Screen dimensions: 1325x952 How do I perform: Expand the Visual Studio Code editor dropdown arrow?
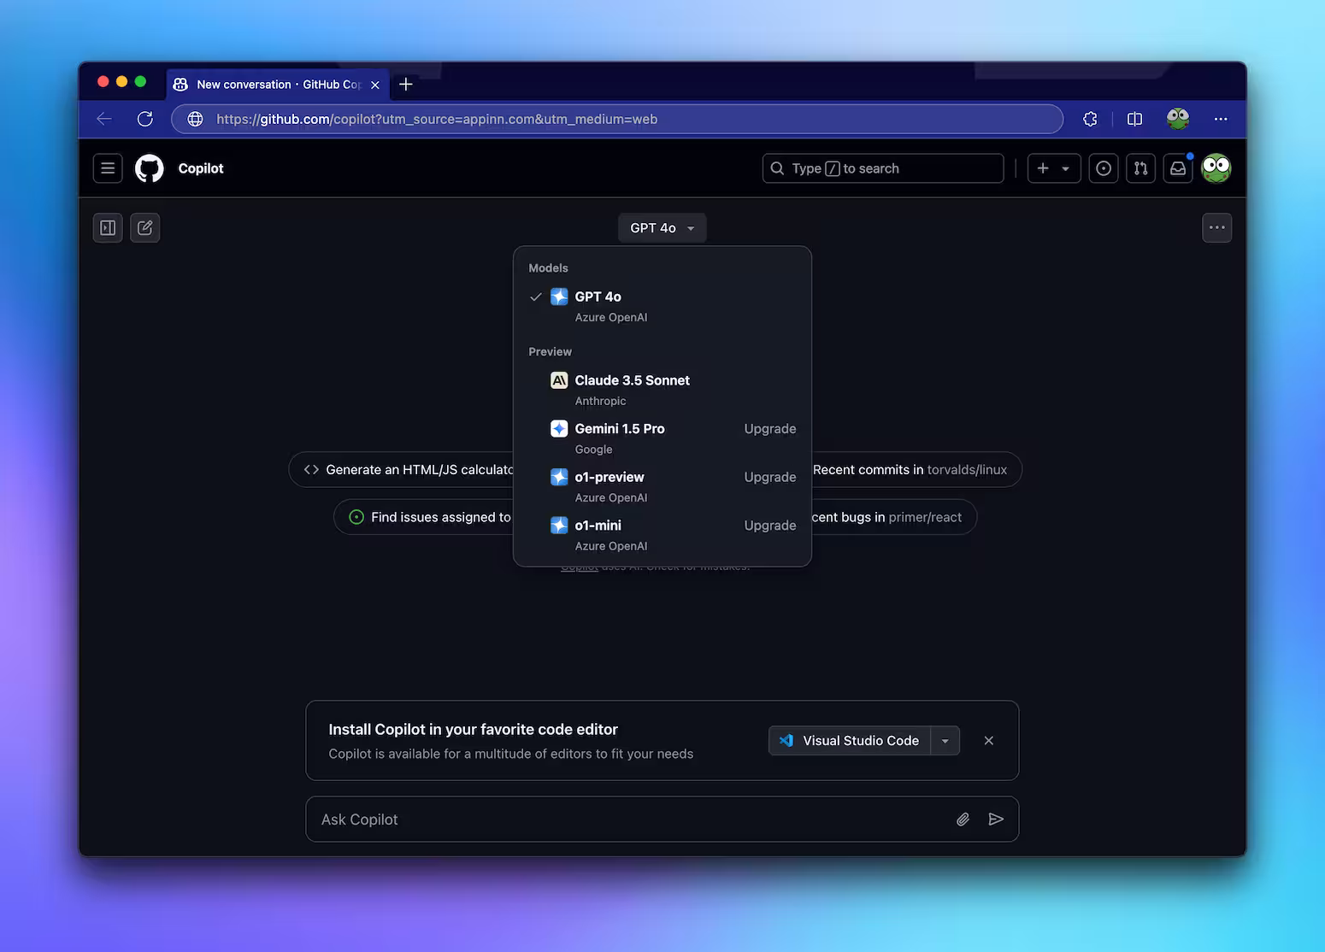(x=945, y=741)
